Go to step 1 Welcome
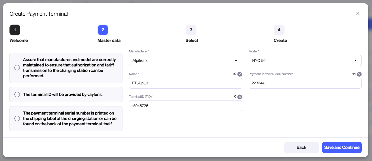 tap(15, 30)
